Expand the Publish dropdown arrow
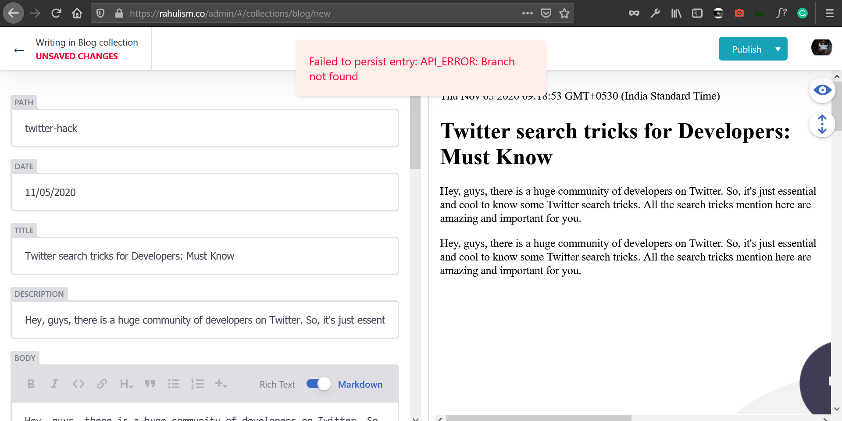The width and height of the screenshot is (842, 421). click(x=778, y=49)
